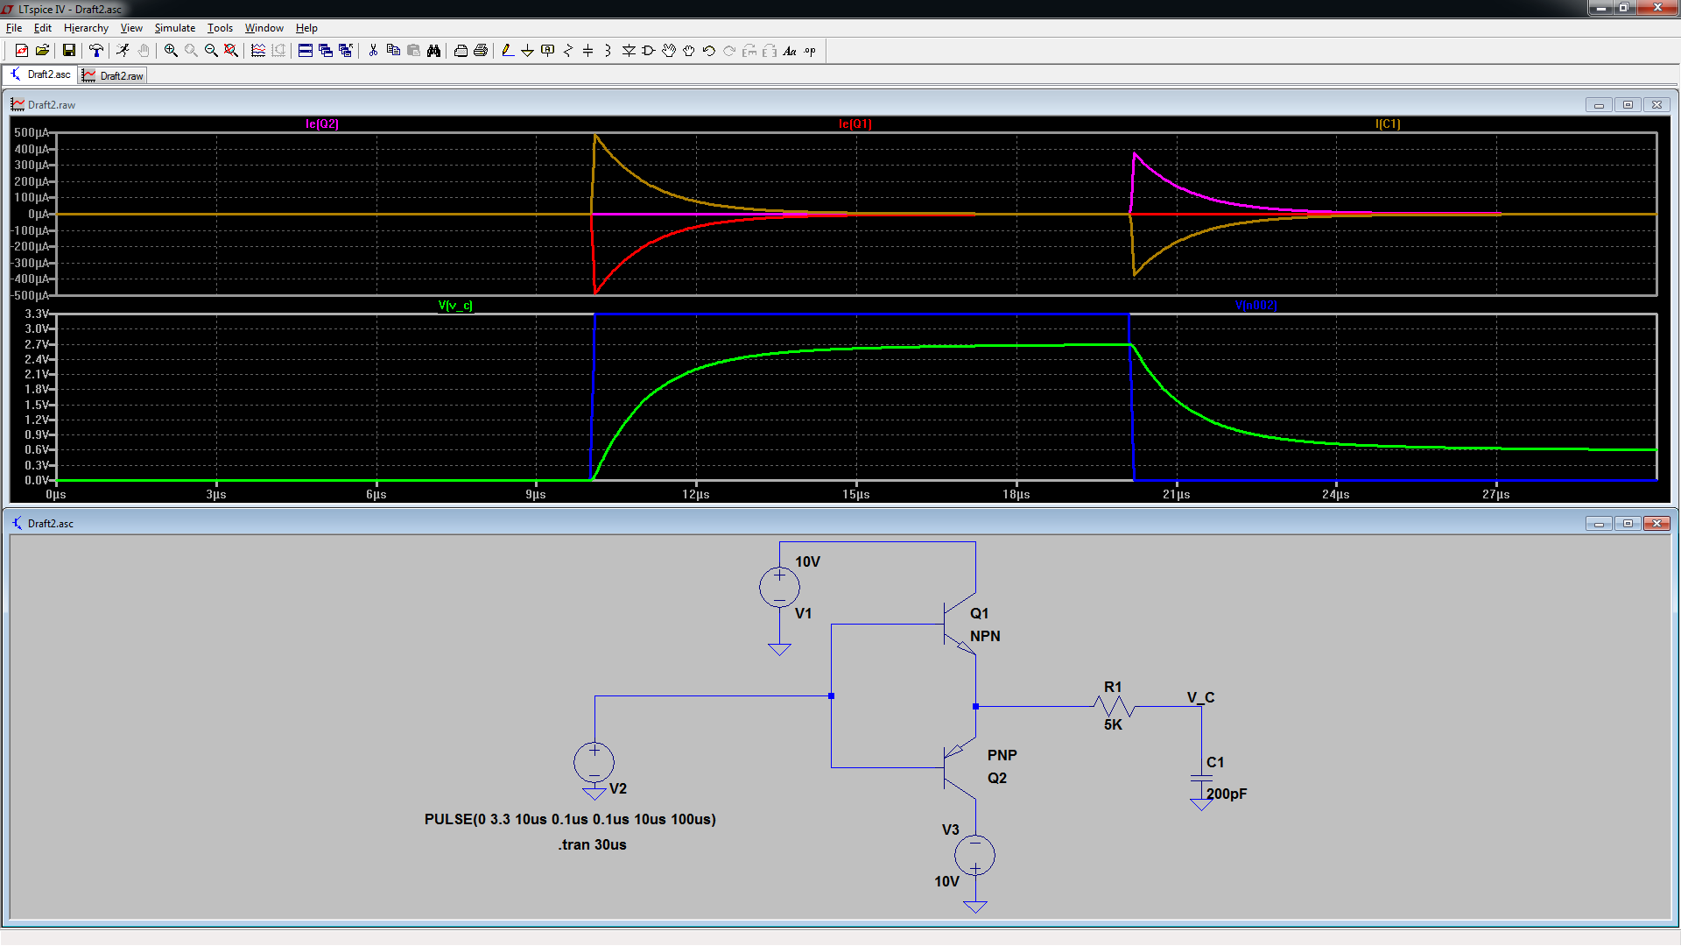Image resolution: width=1681 pixels, height=946 pixels.
Task: Select the Label Net tool
Action: pos(548,51)
